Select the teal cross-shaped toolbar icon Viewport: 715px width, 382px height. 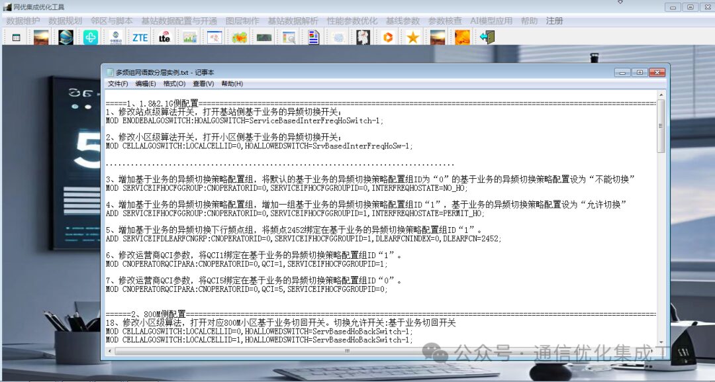(x=90, y=37)
